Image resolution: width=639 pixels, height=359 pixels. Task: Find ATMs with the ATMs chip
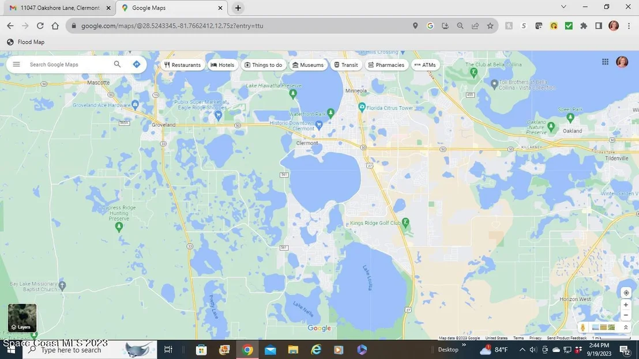tap(425, 65)
